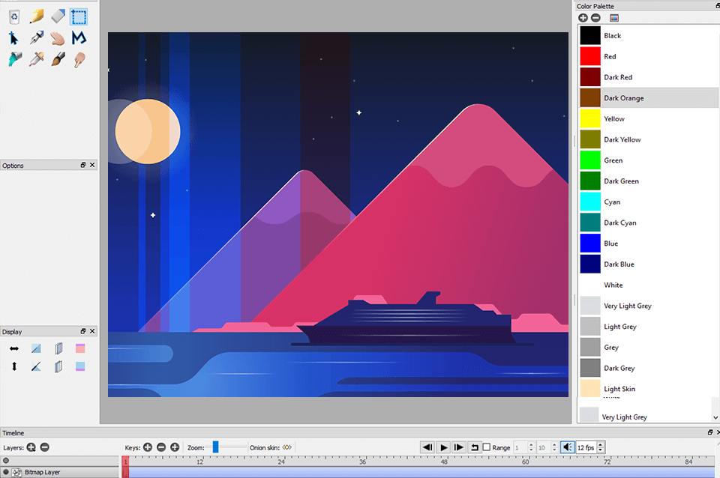
Task: Click the Clear Frame trash icon
Action: pyautogui.click(x=14, y=16)
